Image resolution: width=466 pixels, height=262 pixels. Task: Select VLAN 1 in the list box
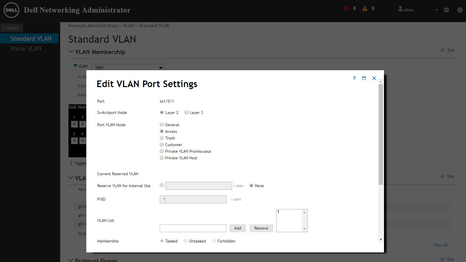[278, 212]
